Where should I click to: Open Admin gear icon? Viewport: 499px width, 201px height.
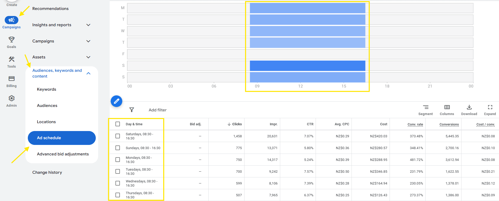click(12, 98)
